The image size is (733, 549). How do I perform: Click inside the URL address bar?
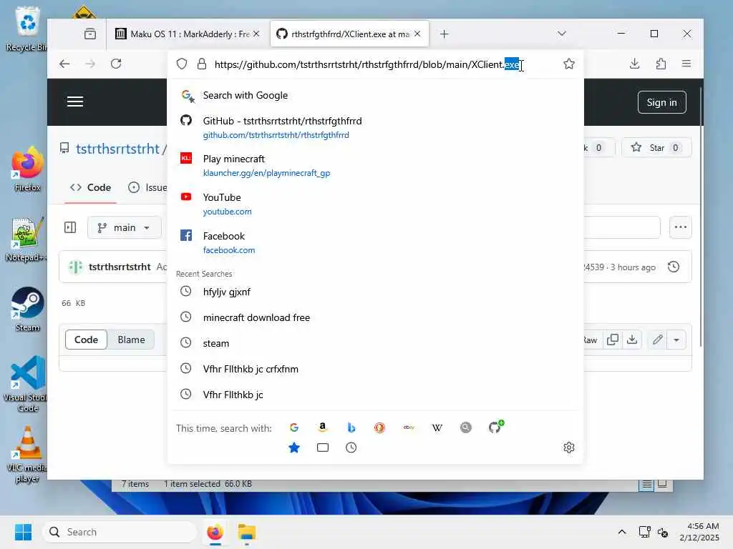(366, 64)
